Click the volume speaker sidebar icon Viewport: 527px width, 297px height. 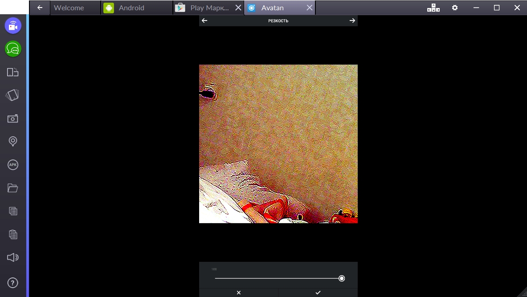coord(13,257)
